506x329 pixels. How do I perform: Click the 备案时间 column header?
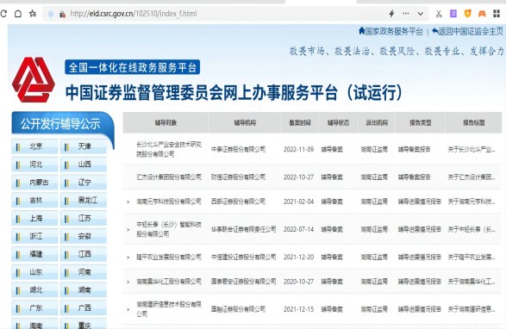(300, 122)
